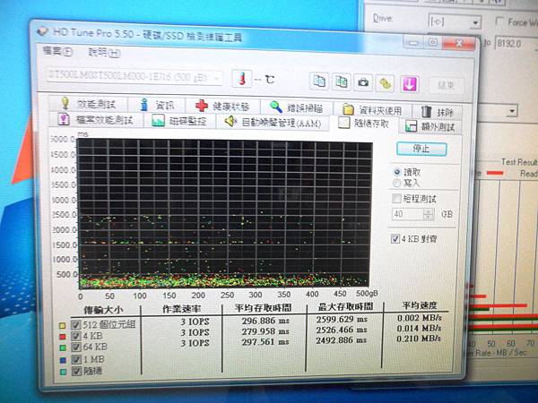The height and width of the screenshot is (403, 538).
Task: Click the pink down-arrow minimize-to-tray icon
Action: [x=410, y=84]
